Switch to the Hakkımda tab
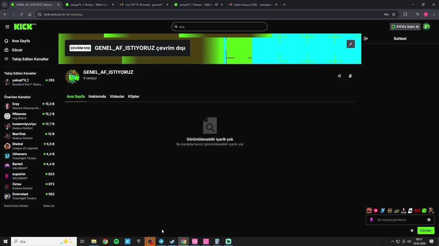The image size is (439, 246). click(x=97, y=96)
